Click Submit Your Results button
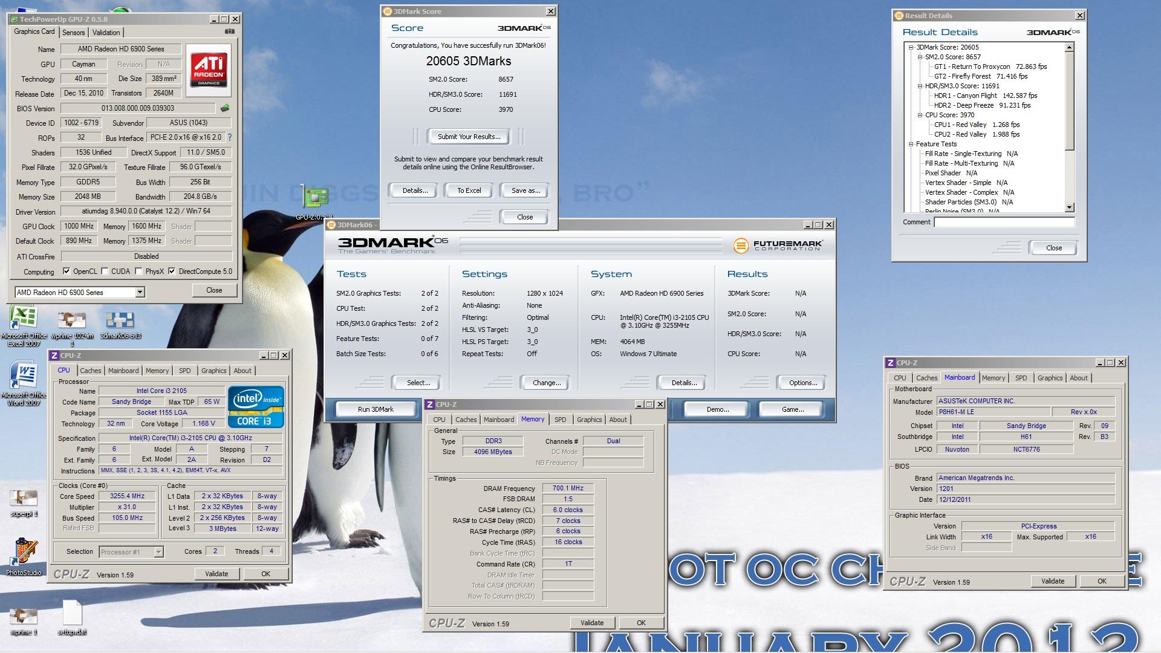This screenshot has width=1161, height=653. (x=469, y=137)
